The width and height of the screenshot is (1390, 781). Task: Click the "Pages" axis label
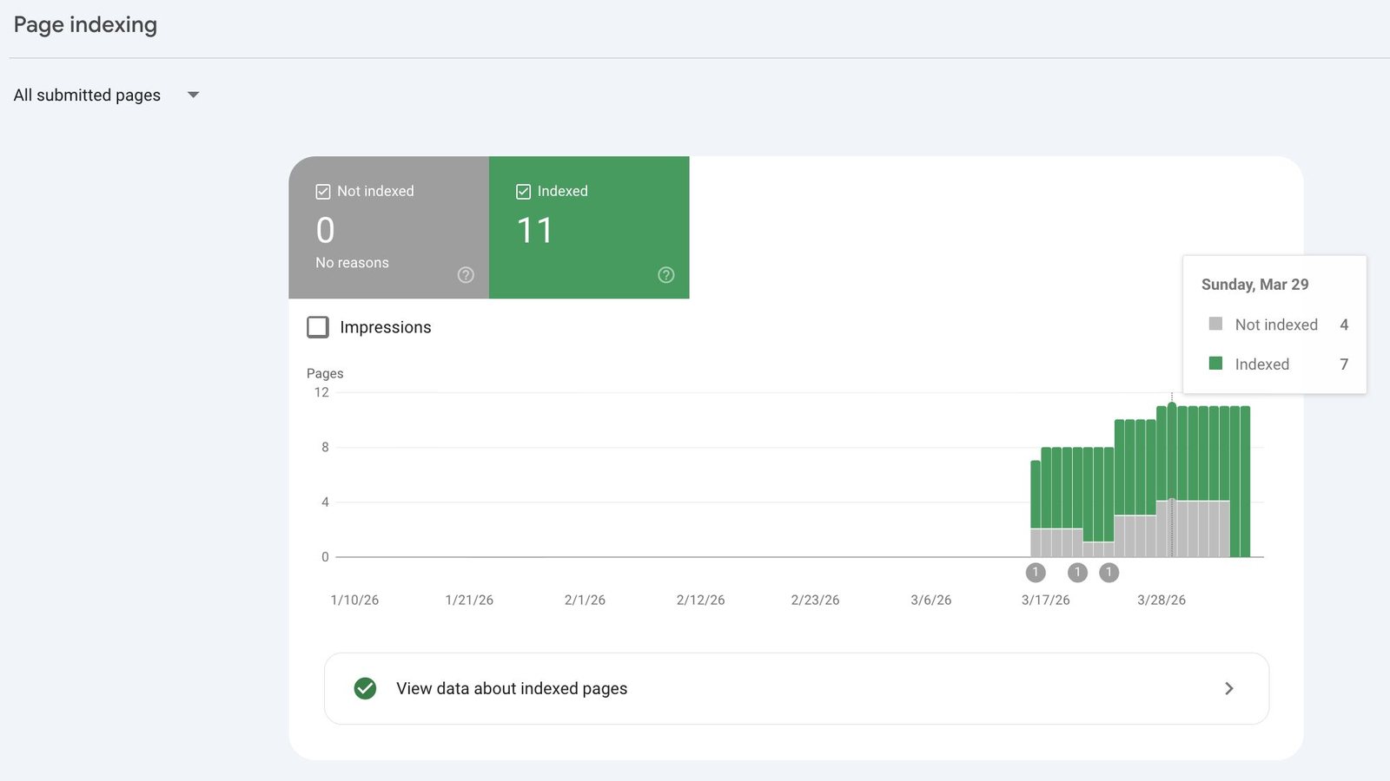325,373
